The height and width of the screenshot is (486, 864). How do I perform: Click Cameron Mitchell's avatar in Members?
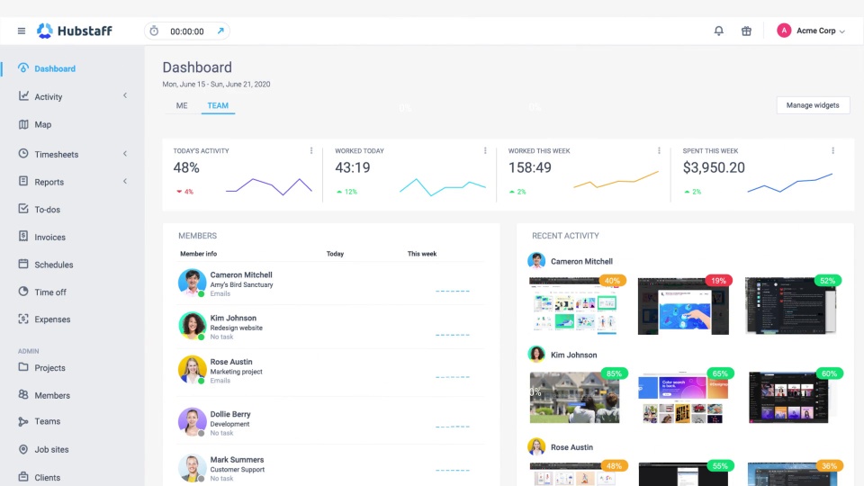192,283
